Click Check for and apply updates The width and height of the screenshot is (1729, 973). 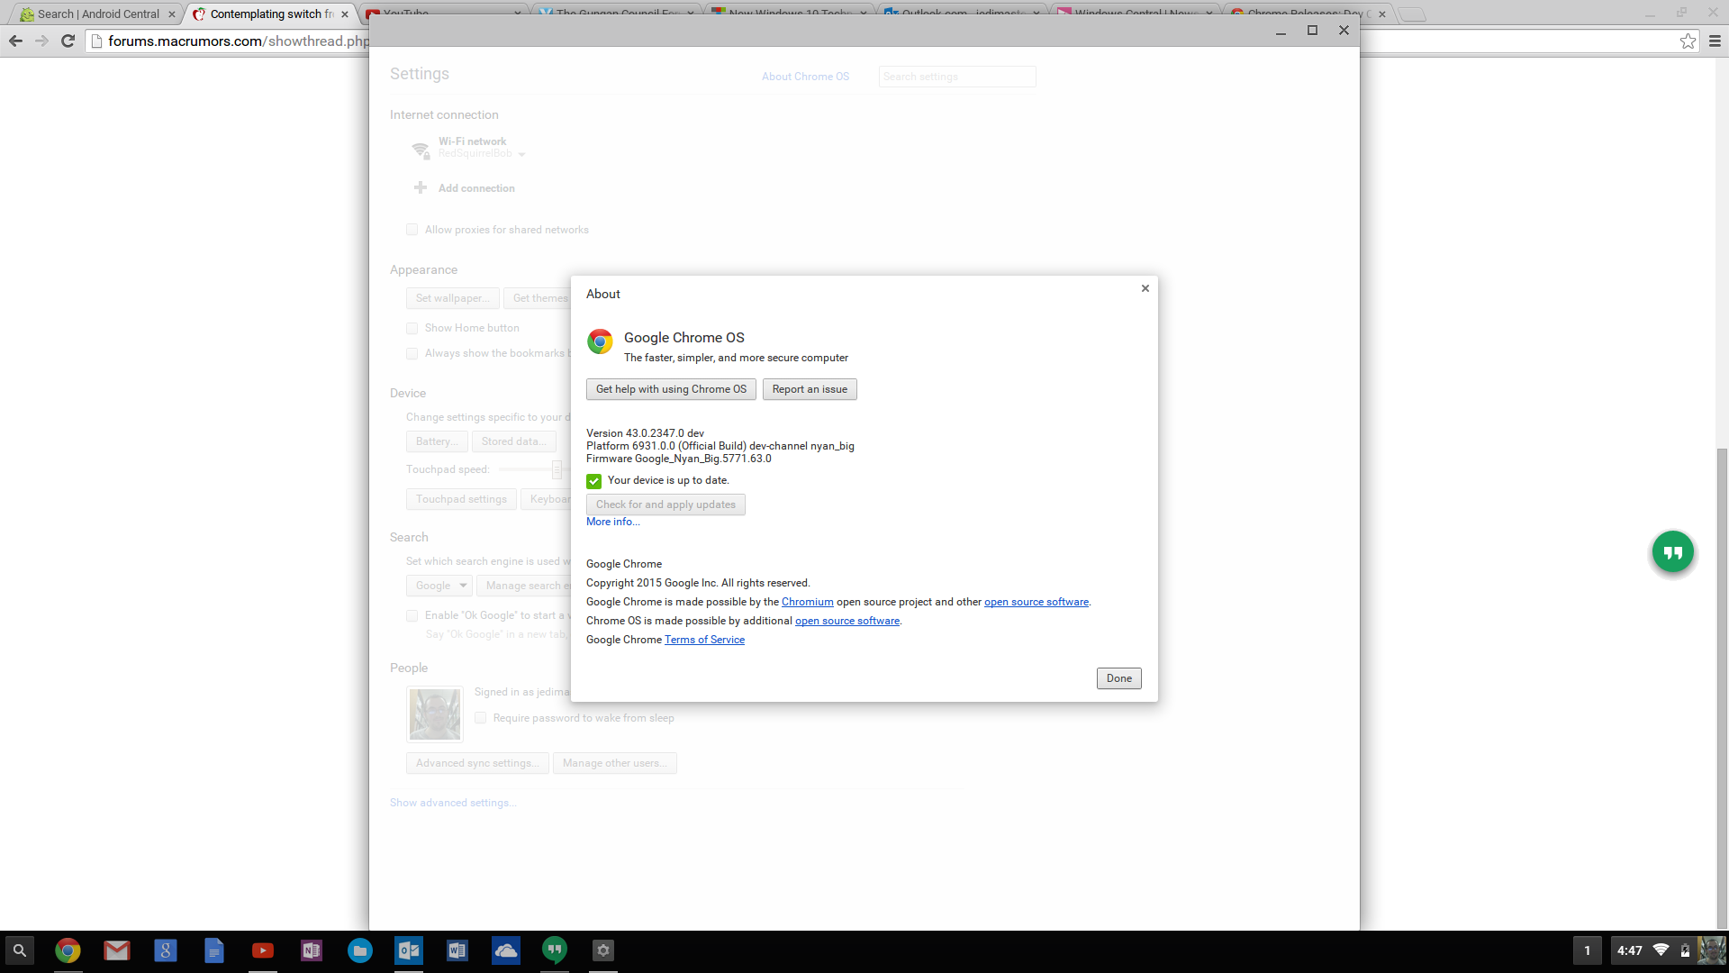coord(665,505)
